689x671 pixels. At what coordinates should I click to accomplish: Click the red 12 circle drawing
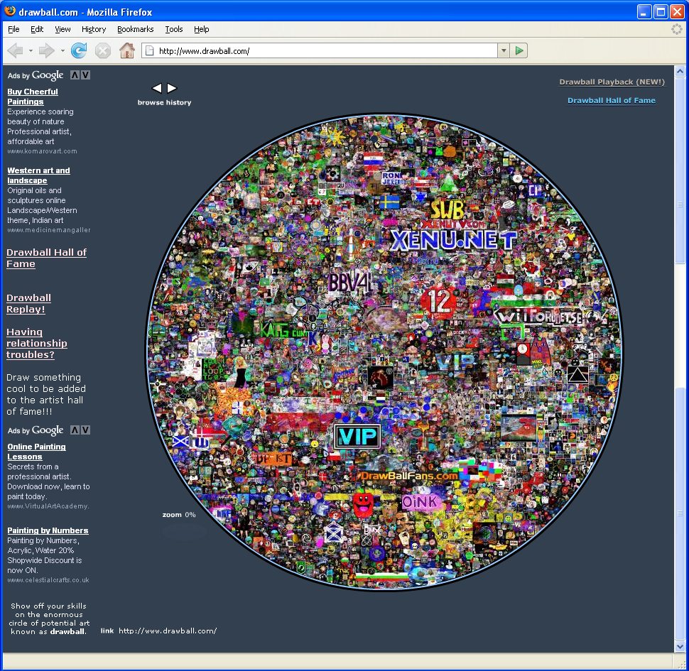[438, 301]
